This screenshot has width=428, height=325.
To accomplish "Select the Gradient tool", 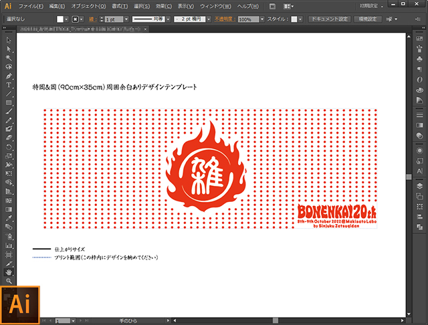I will [9, 209].
